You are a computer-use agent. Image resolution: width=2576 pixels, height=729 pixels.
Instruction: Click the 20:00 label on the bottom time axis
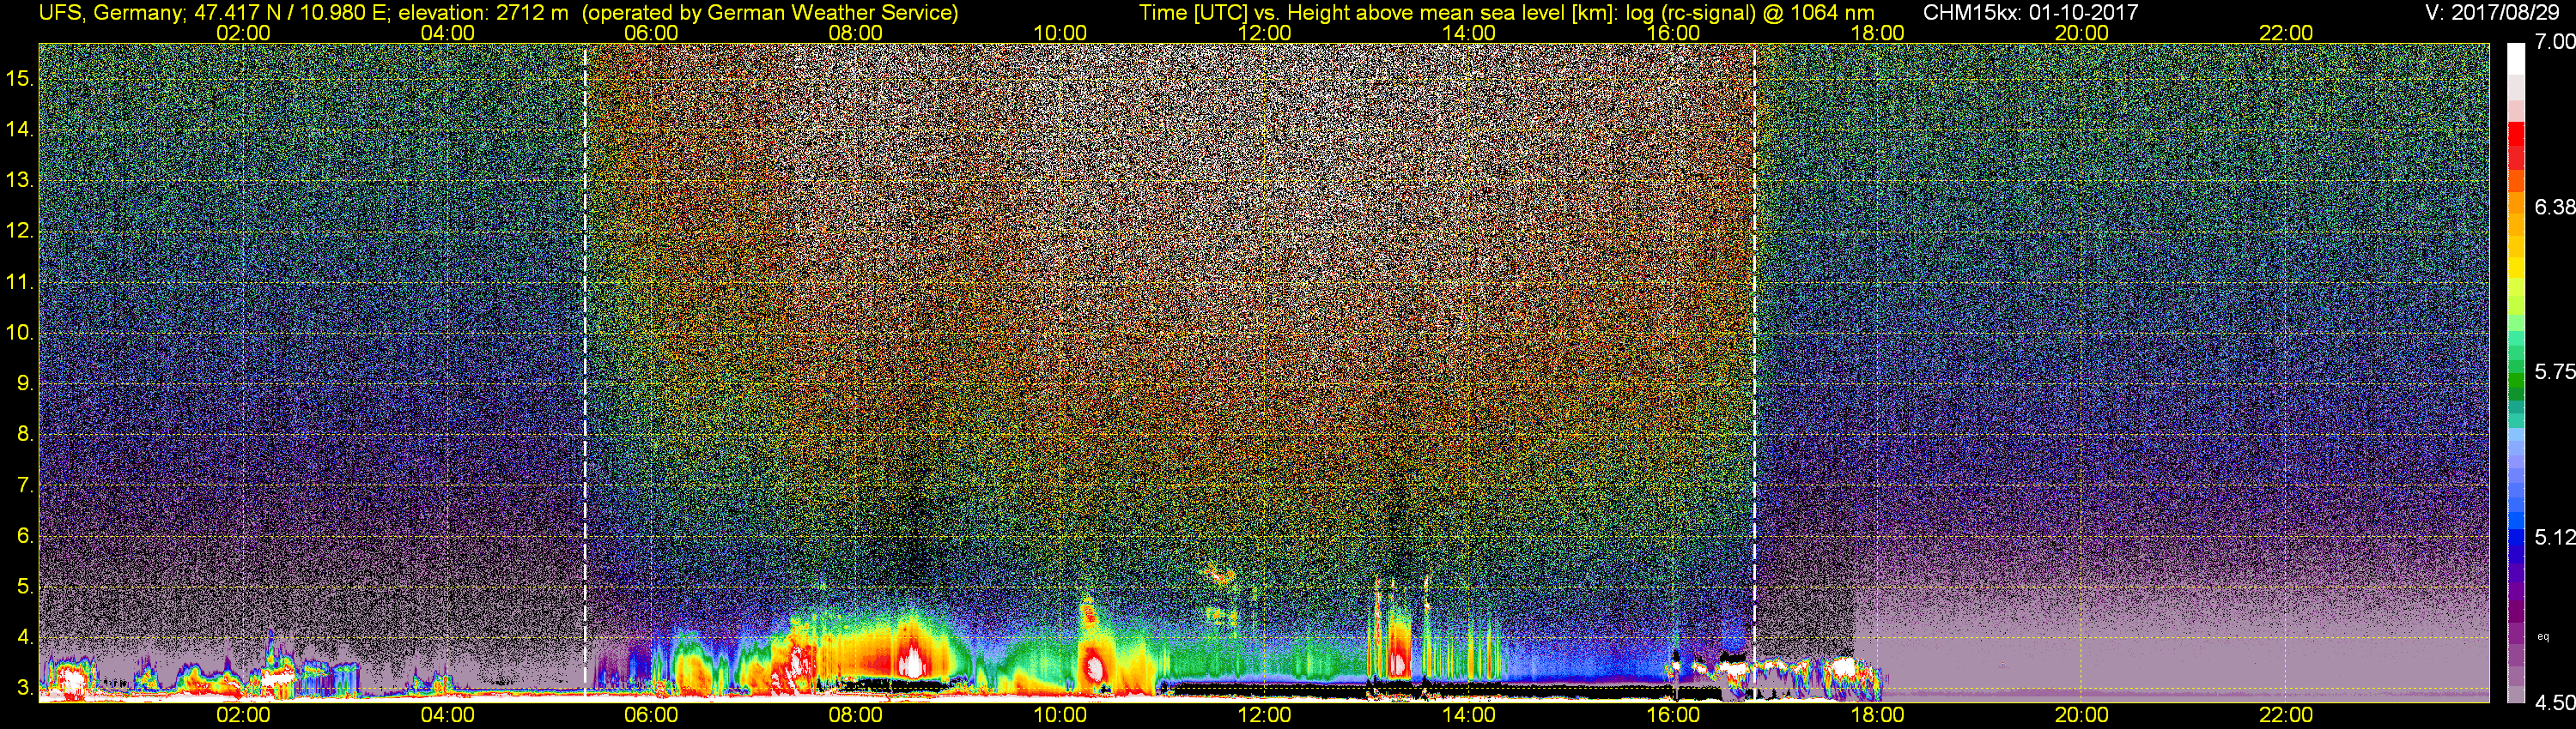pos(2082,715)
